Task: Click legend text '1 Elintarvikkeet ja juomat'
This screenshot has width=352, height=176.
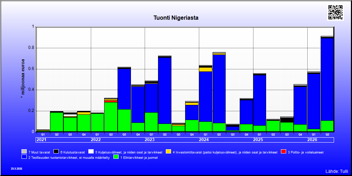Action: tap(139, 158)
